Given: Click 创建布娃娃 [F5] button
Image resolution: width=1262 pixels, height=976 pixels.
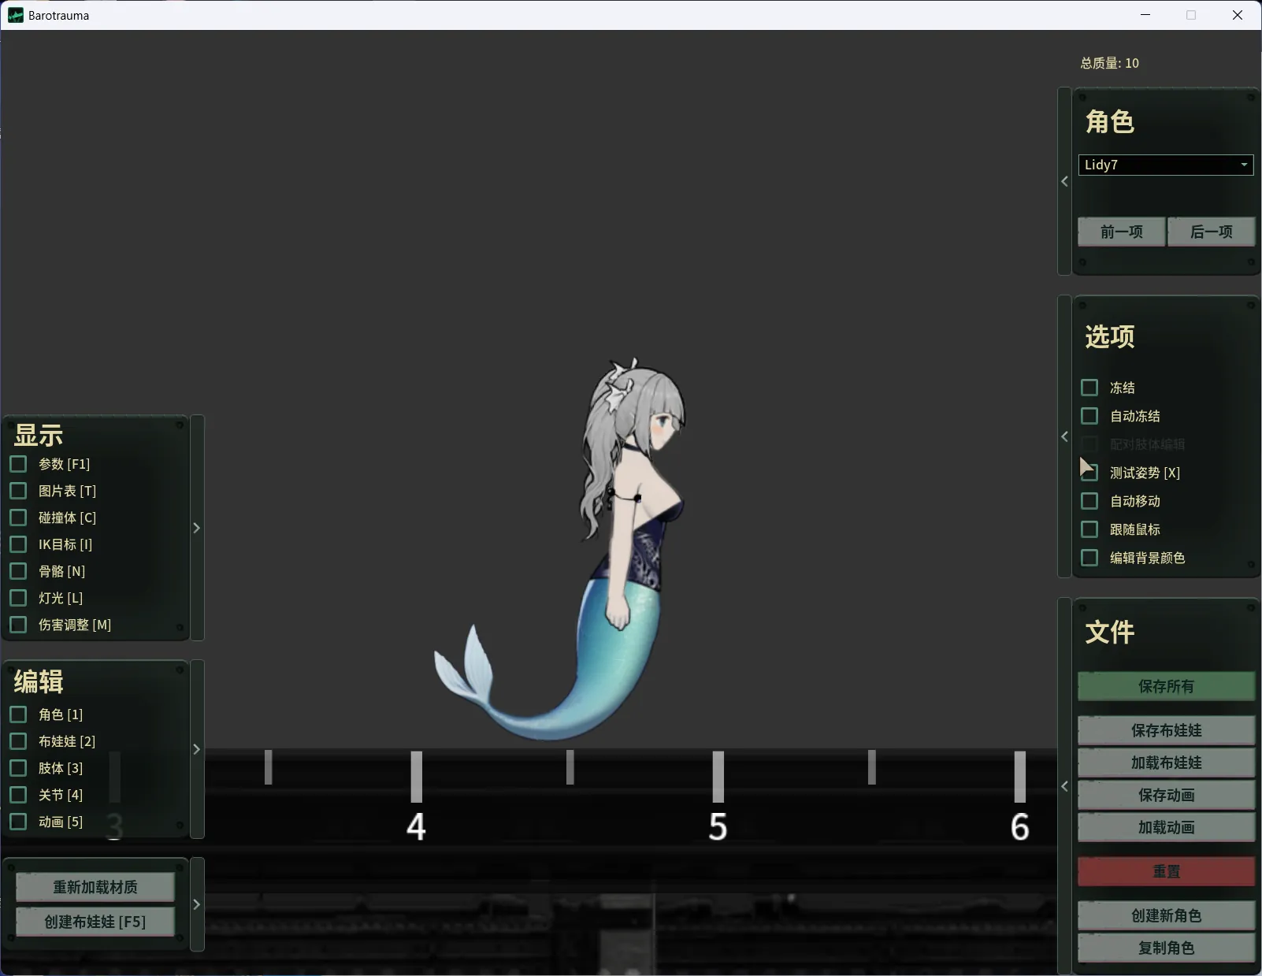Looking at the screenshot, I should 95,922.
